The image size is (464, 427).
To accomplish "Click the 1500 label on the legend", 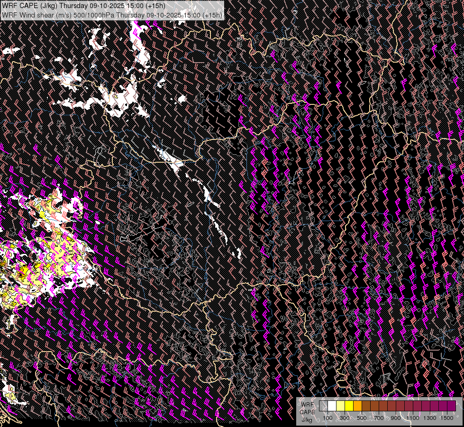I will click(447, 418).
